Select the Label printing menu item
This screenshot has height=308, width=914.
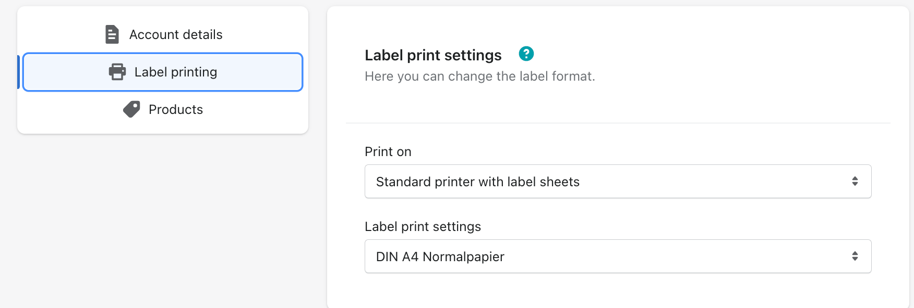tap(163, 72)
